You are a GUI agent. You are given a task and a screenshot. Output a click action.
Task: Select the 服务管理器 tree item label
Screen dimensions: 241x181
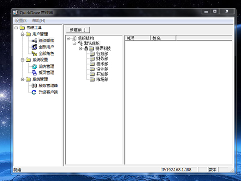pos(48,85)
